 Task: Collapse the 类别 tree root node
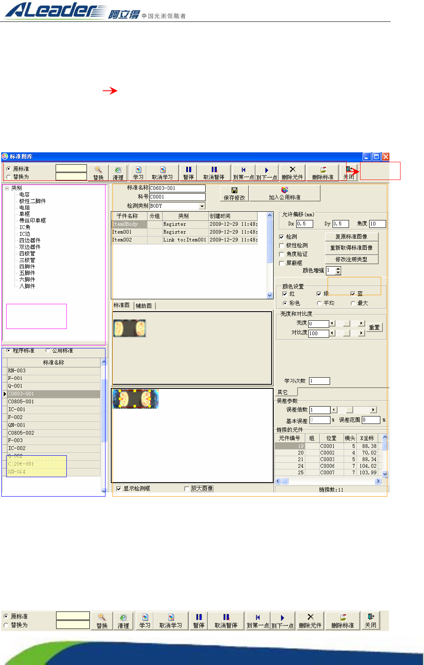7,188
